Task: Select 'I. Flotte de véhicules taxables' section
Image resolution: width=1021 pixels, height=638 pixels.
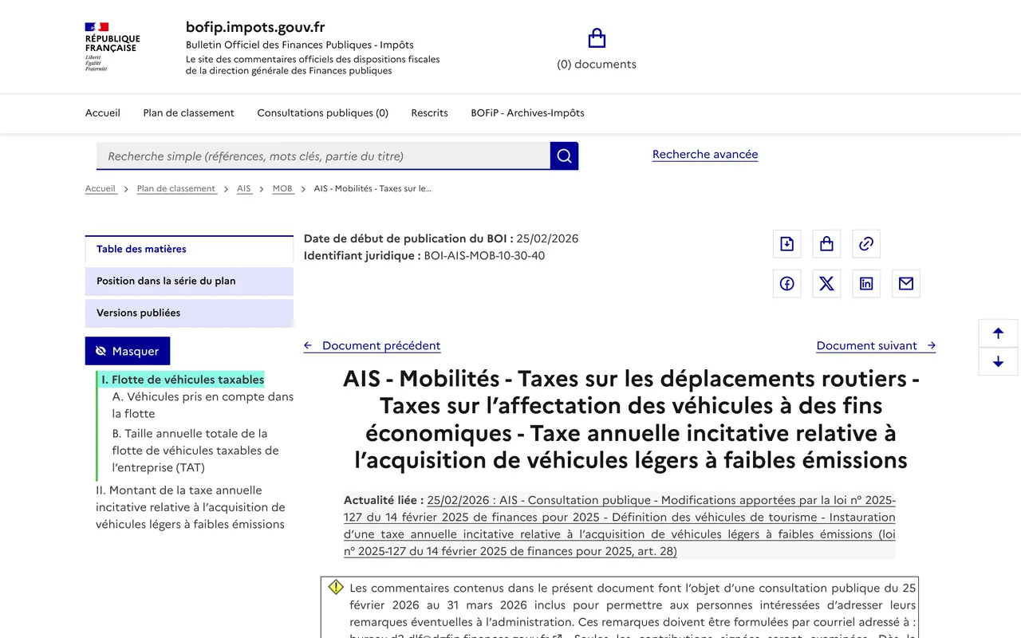Action: (183, 380)
